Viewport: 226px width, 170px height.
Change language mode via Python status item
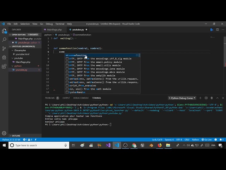(x=195, y=140)
